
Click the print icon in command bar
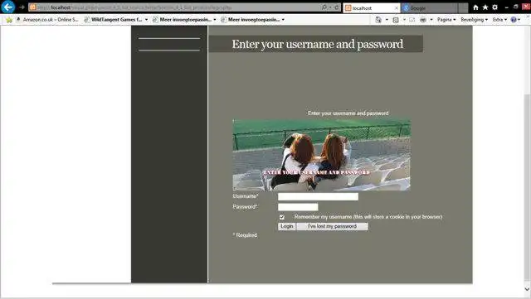pos(423,20)
